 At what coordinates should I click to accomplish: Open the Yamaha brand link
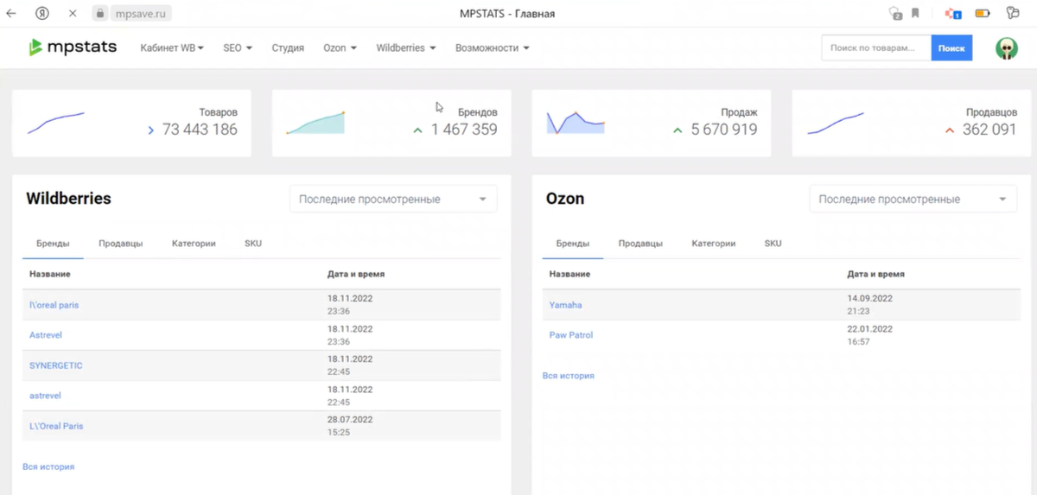click(565, 305)
